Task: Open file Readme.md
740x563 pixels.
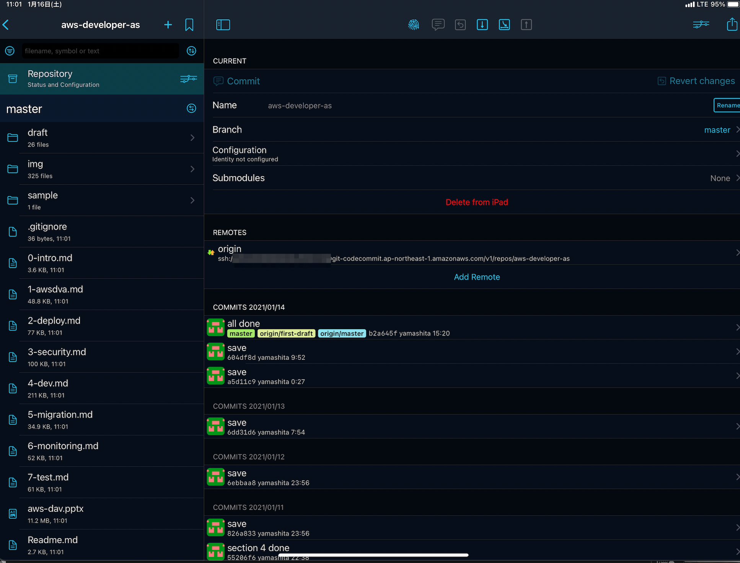Action: (x=102, y=545)
